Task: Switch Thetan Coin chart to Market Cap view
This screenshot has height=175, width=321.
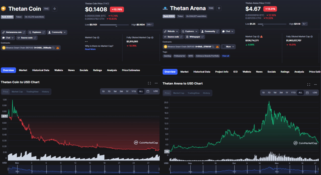Action: click(x=17, y=92)
